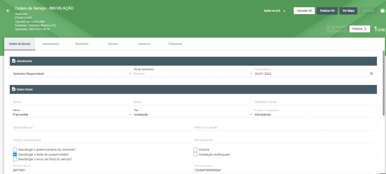Click the disabled Anterior button
The height and width of the screenshot is (174, 386).
(x=337, y=29)
